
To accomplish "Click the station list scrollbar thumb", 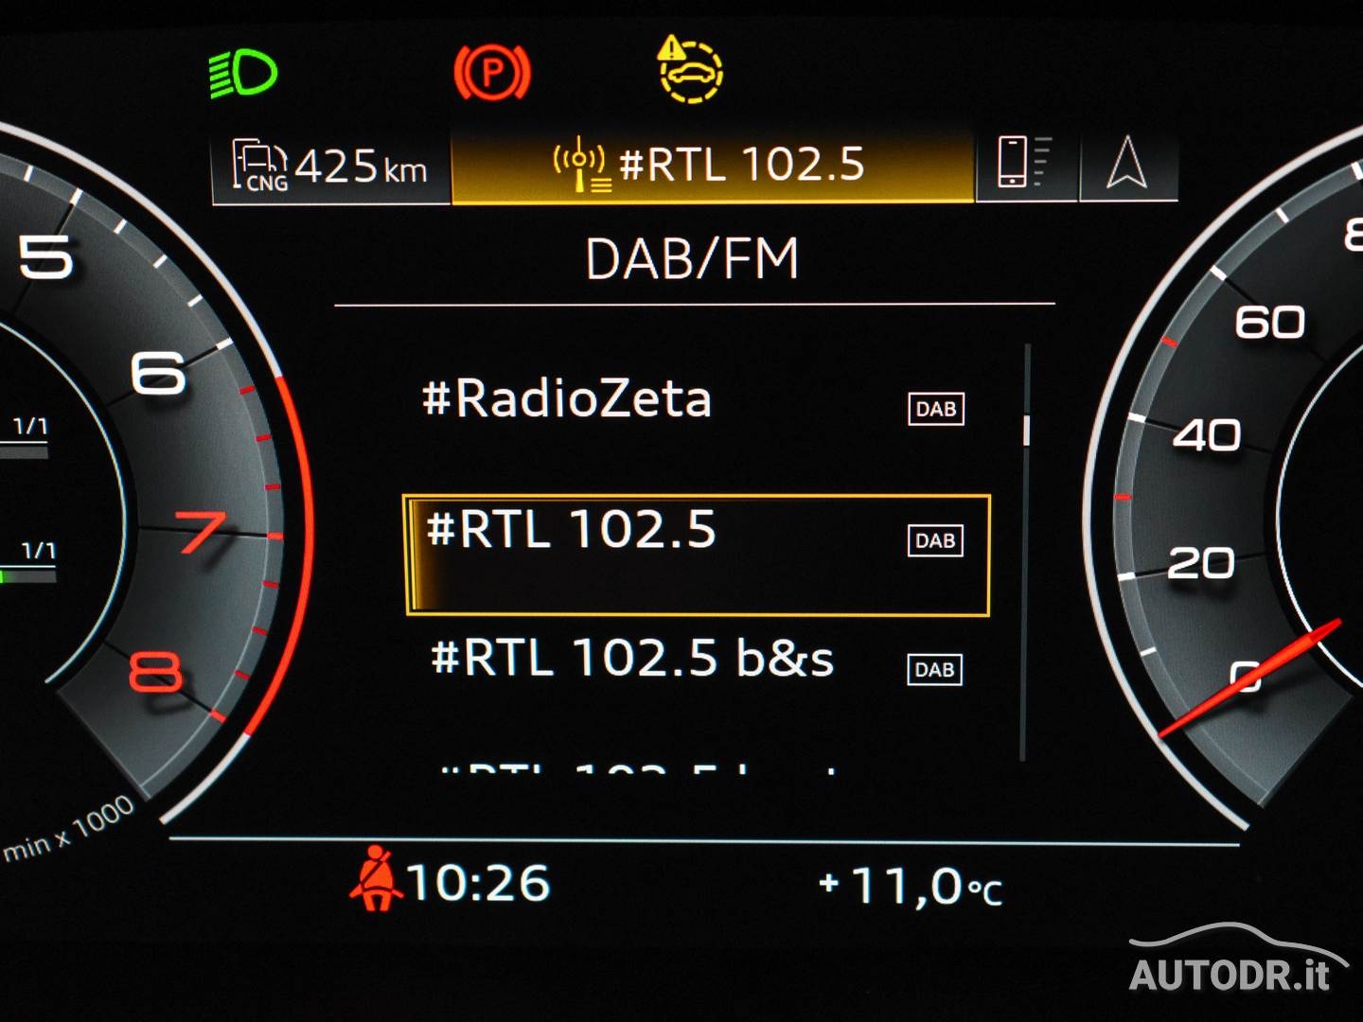I will click(x=1026, y=430).
